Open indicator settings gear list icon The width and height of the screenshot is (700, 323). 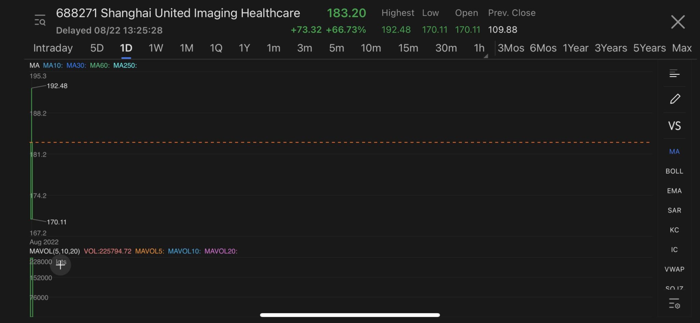(x=674, y=304)
